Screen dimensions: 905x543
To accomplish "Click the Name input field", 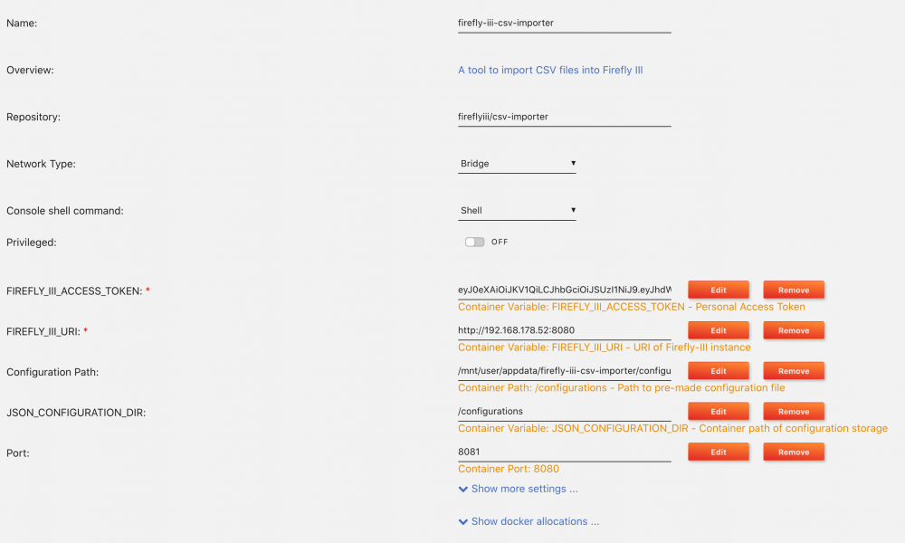I will coord(565,24).
